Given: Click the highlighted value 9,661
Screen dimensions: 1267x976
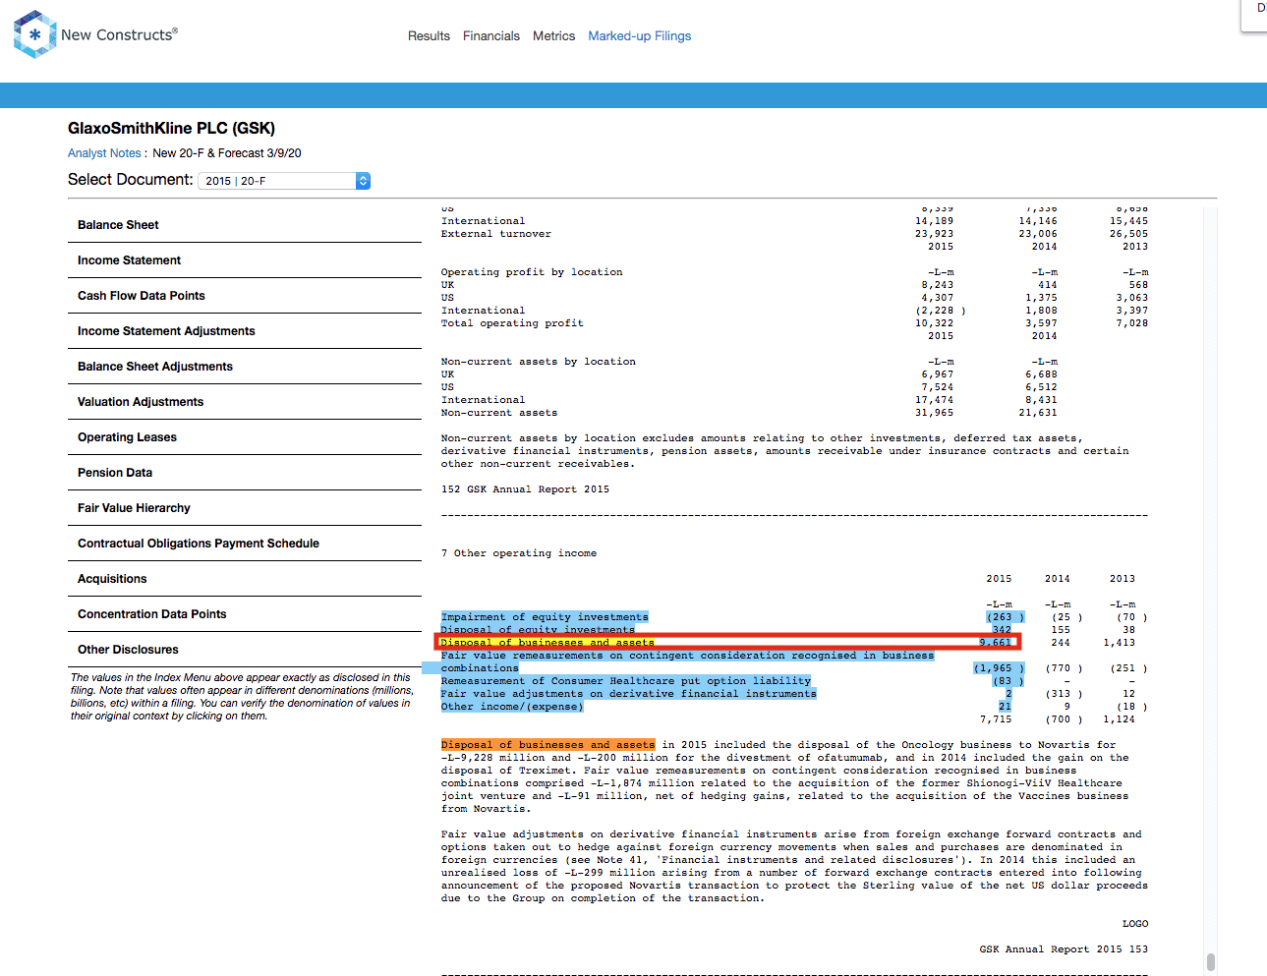Looking at the screenshot, I should point(995,643).
